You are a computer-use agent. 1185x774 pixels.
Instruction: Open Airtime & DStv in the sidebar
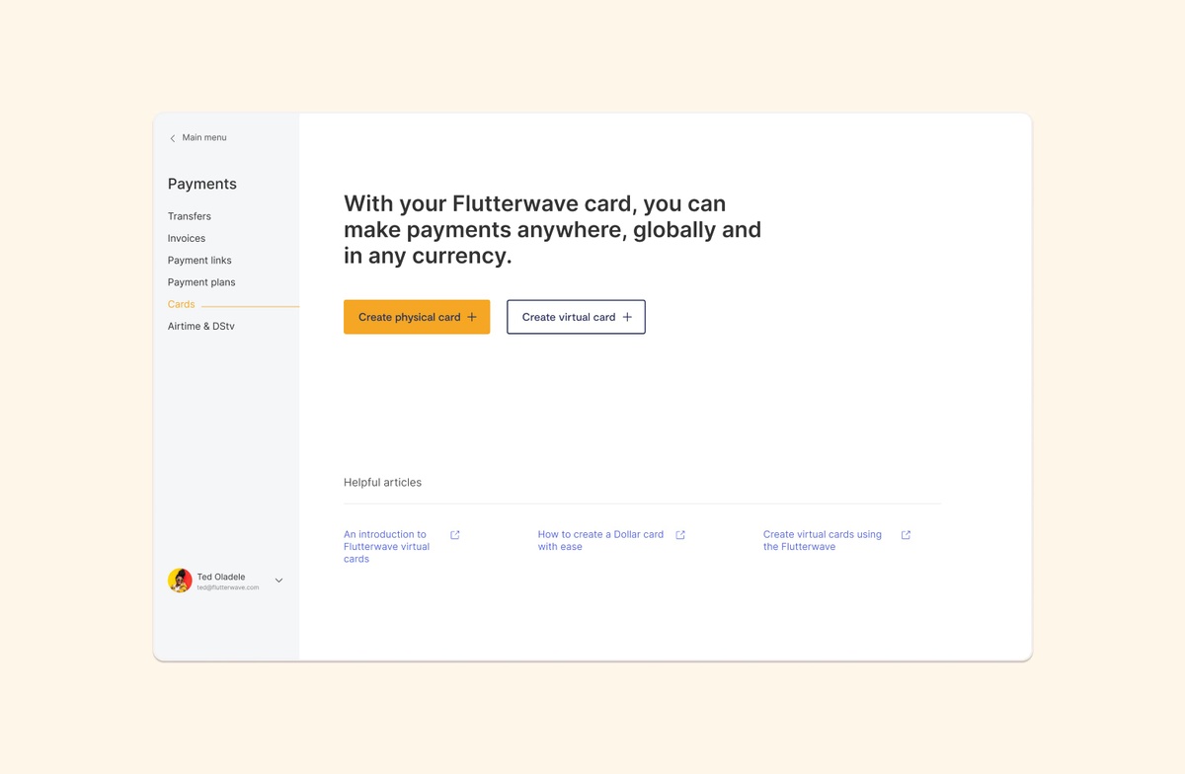201,326
